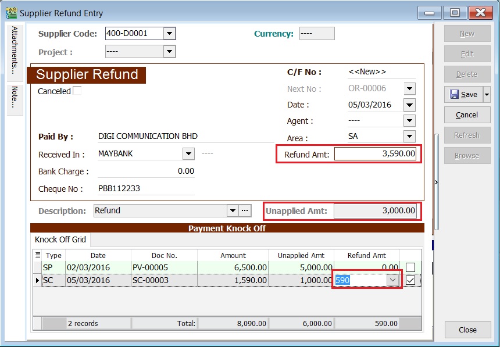Click the grid column chooser icon
500x347 pixels.
[38, 255]
